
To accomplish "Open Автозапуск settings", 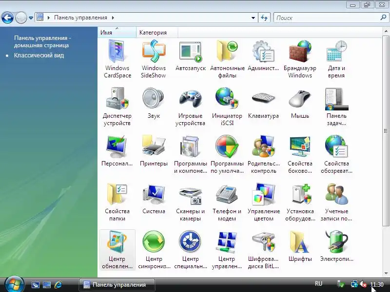I will point(191,56).
